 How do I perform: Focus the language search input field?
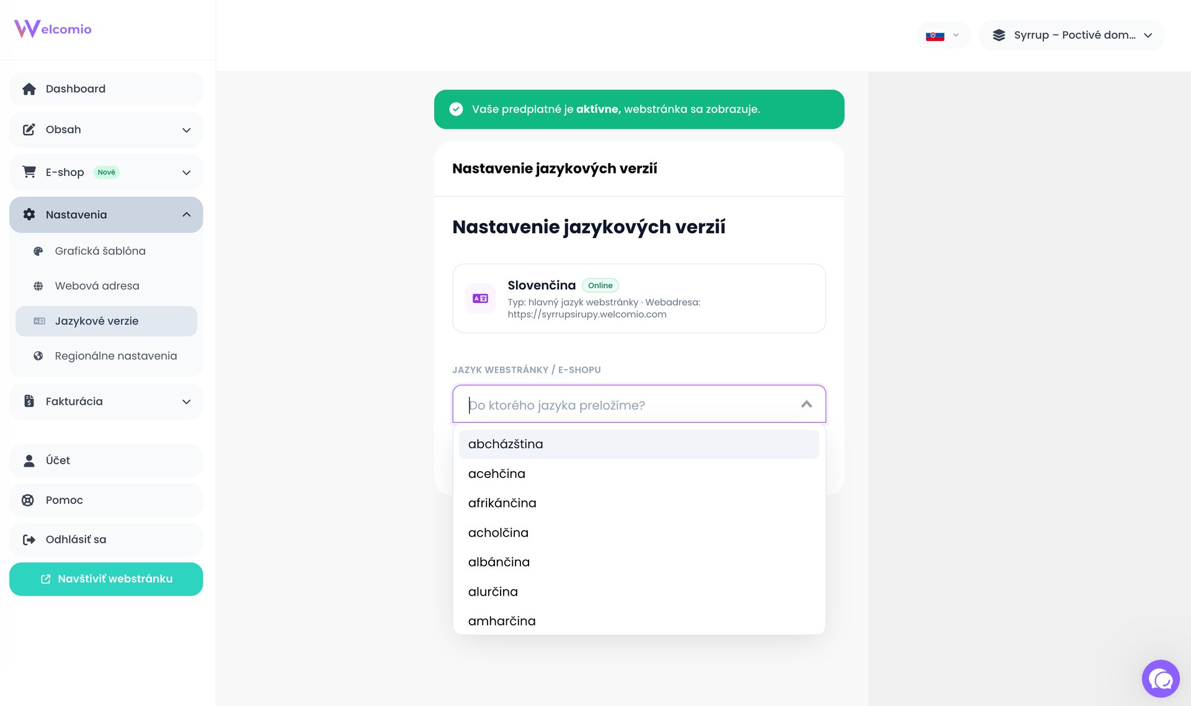[627, 405]
